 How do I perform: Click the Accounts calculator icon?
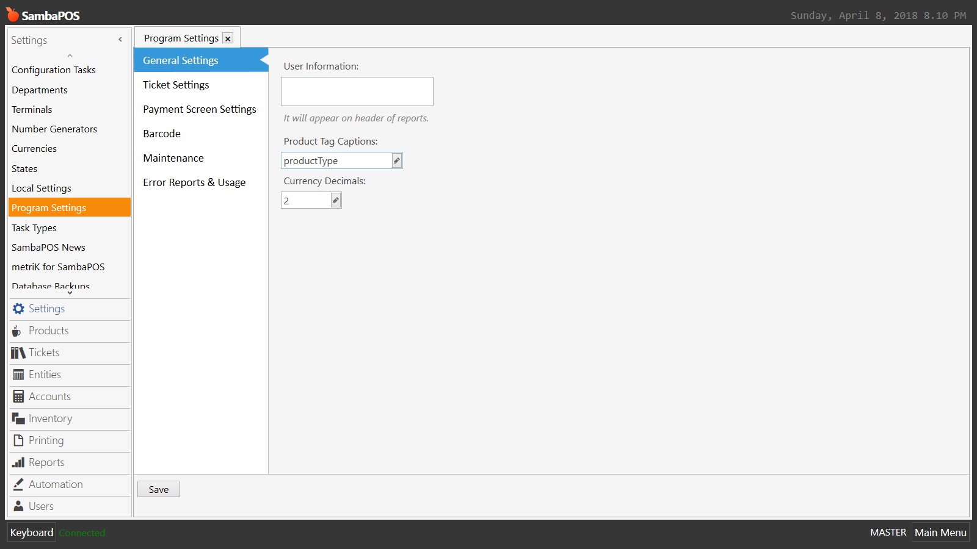18,396
